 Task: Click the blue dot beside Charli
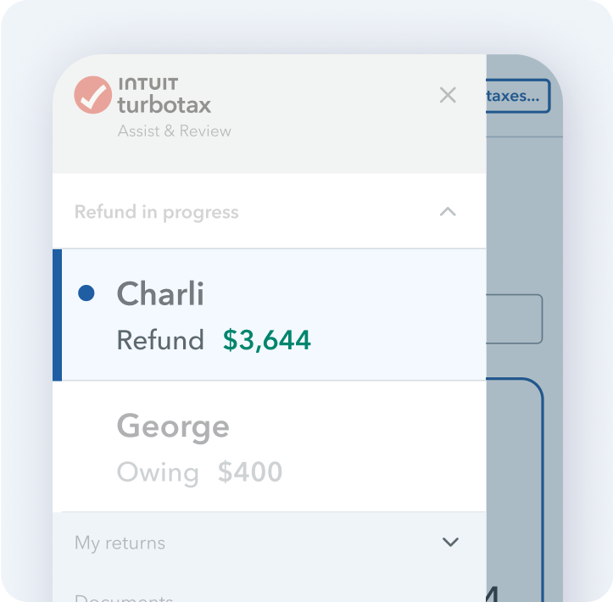(x=86, y=293)
